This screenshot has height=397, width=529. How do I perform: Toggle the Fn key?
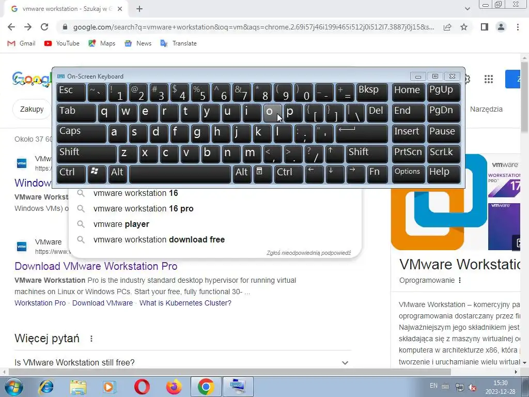[377, 175]
